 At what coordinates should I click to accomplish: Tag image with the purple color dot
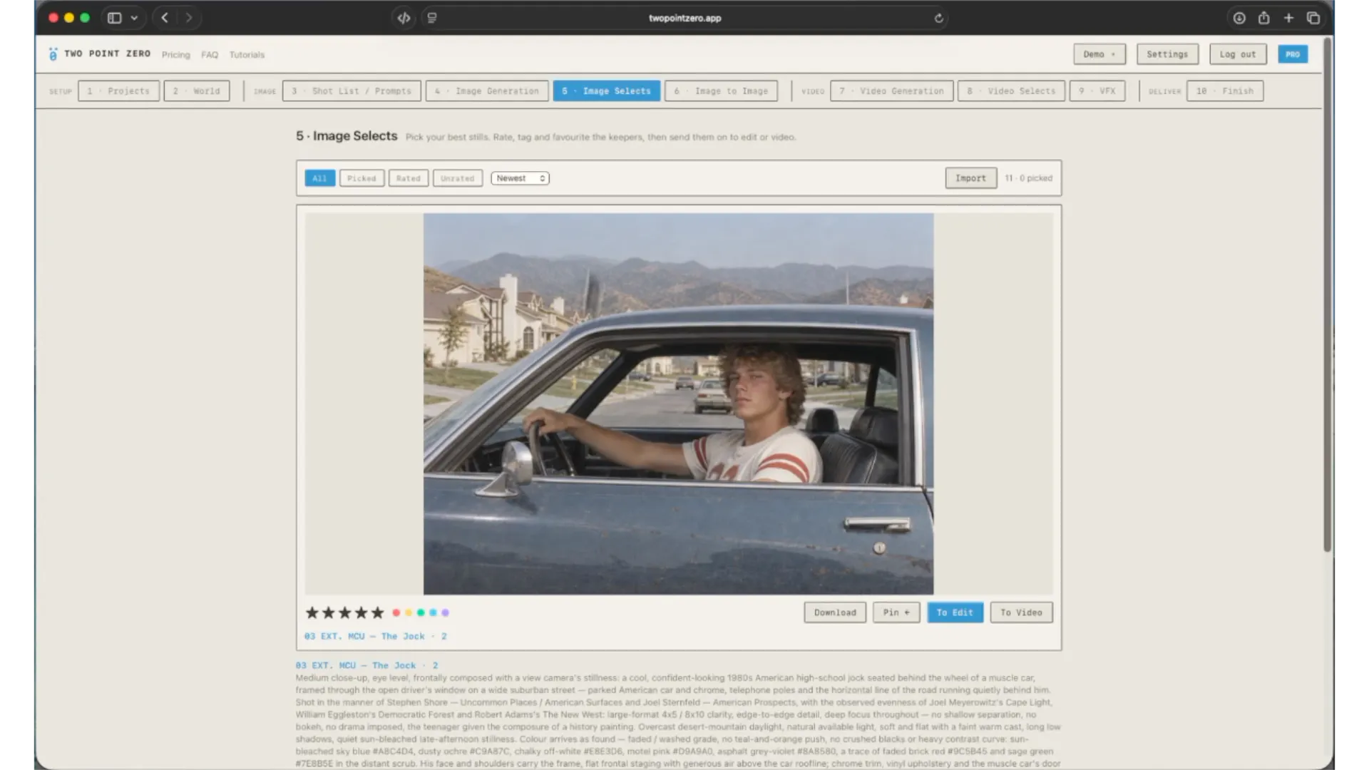[445, 612]
